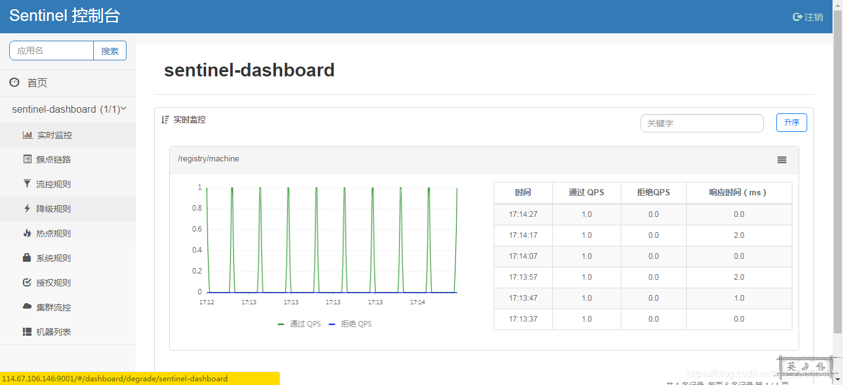Click the 拒绝QPS column header

point(654,193)
